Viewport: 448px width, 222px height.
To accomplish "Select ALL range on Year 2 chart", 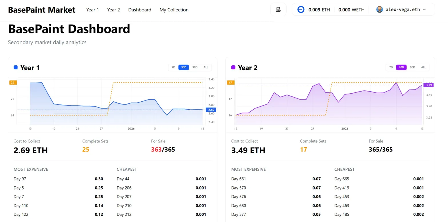I will pos(423,67).
